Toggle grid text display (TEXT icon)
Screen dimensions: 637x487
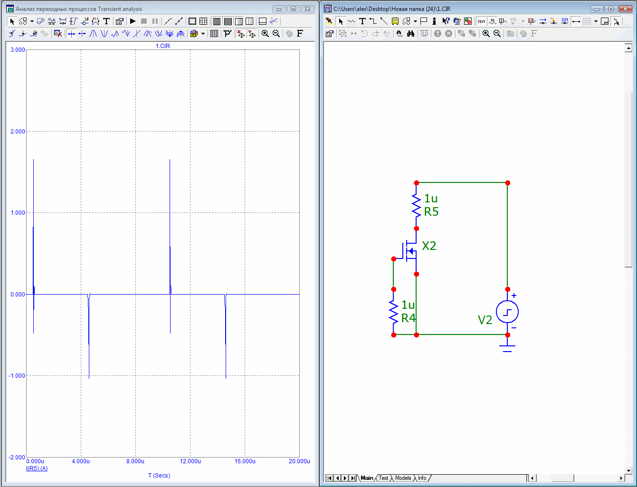point(482,21)
